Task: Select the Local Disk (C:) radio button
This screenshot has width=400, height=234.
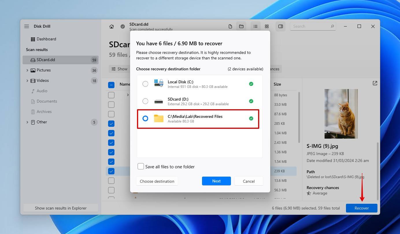Action: (x=145, y=84)
